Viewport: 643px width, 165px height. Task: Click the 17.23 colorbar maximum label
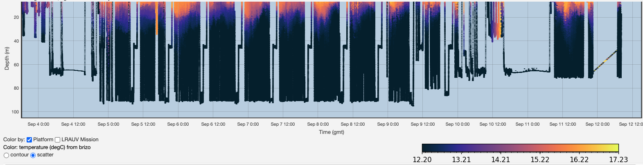pyautogui.click(x=618, y=160)
